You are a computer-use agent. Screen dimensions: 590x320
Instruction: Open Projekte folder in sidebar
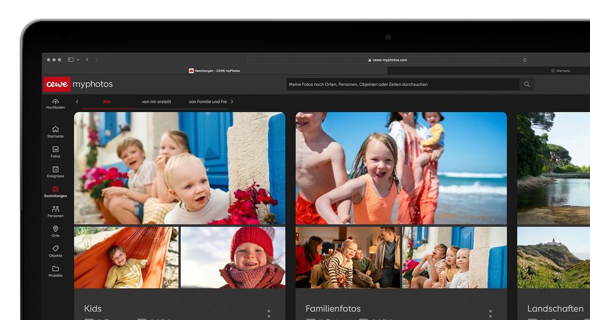tap(55, 271)
